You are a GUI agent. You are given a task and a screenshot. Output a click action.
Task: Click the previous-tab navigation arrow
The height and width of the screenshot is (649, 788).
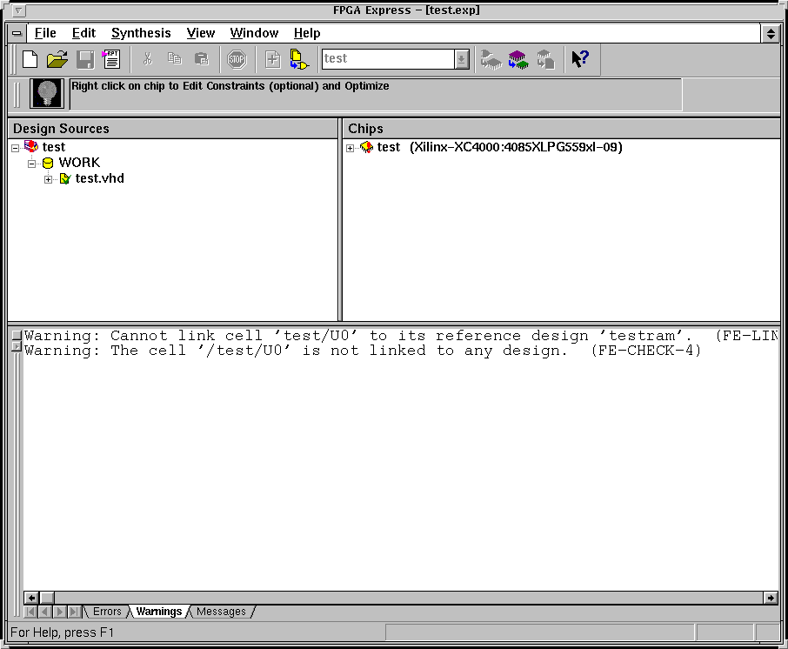coord(44,612)
